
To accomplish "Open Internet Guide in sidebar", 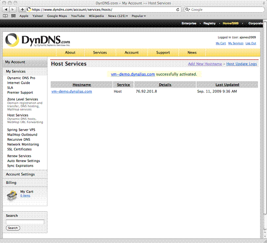I will pos(19,83).
